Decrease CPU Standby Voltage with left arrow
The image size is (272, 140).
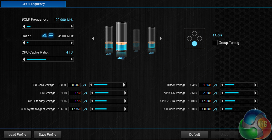tap(92, 101)
